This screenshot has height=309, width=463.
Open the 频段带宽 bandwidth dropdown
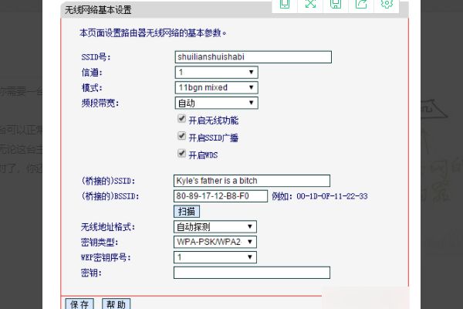click(216, 103)
